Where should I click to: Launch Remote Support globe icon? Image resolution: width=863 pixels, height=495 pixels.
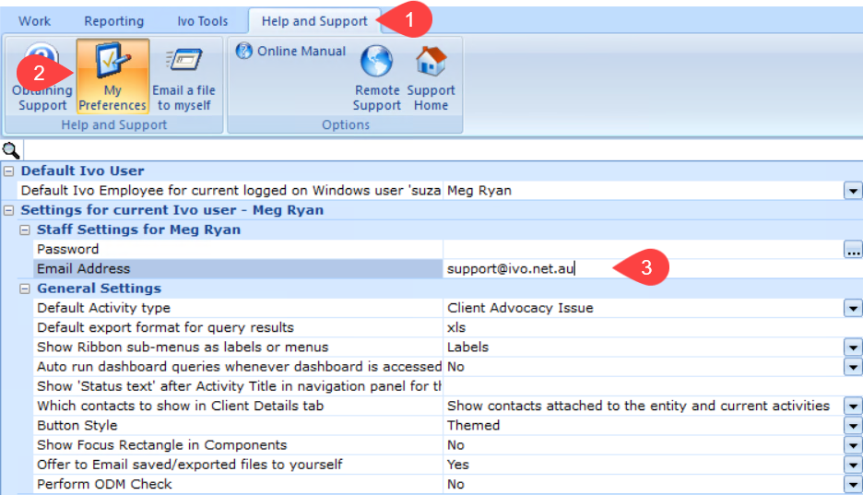tap(376, 63)
